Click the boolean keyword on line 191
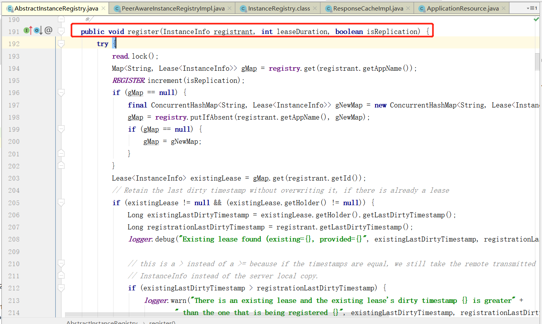 point(349,32)
